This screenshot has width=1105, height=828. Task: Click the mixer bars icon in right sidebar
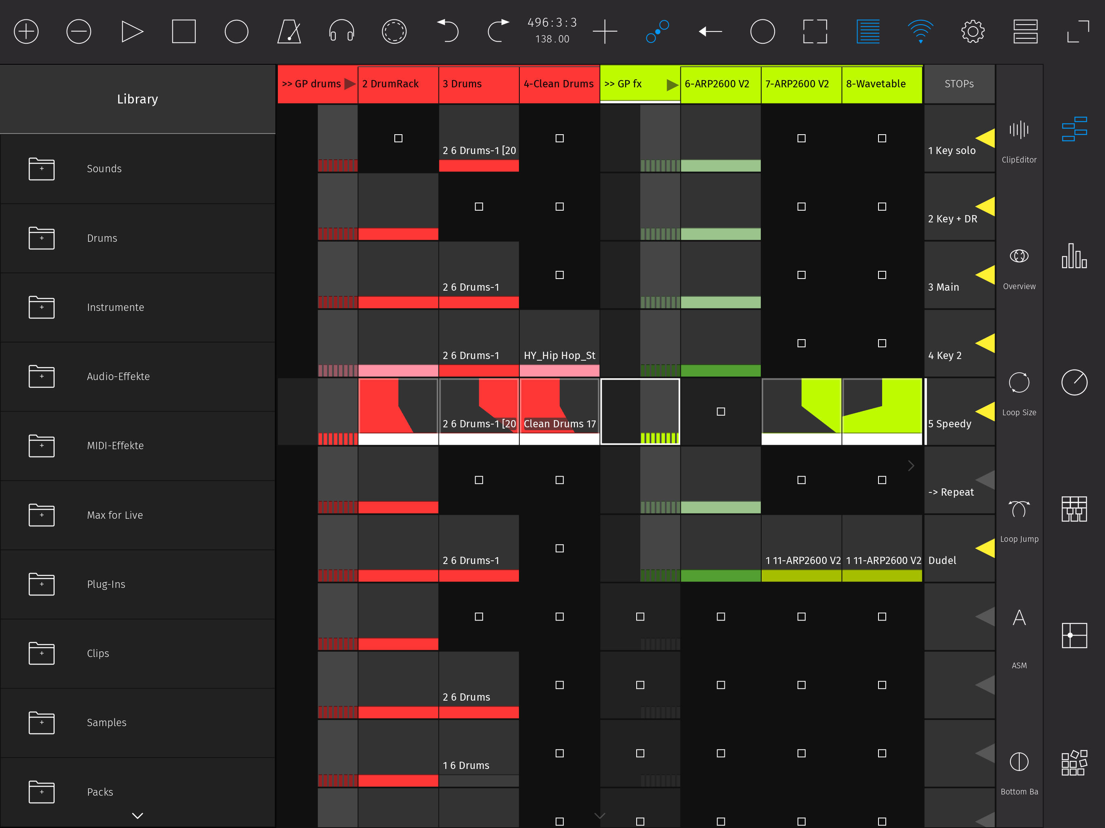click(1074, 256)
